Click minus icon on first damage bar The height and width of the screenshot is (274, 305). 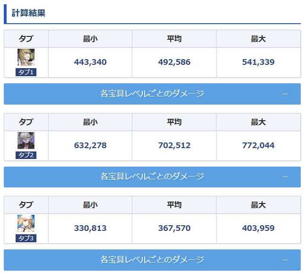[285, 94]
